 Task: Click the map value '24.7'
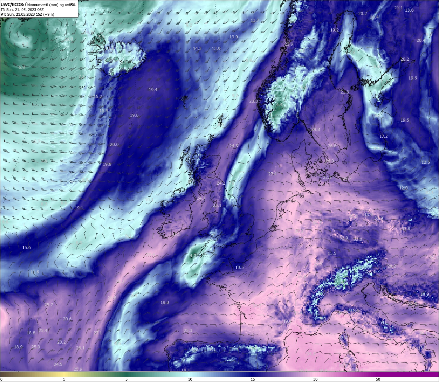pyautogui.click(x=201, y=198)
